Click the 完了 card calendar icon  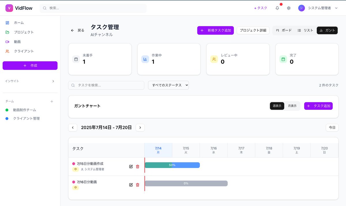pyautogui.click(x=283, y=59)
